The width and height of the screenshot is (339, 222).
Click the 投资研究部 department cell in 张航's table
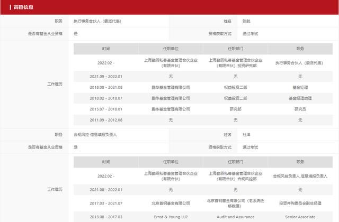[x=235, y=63]
